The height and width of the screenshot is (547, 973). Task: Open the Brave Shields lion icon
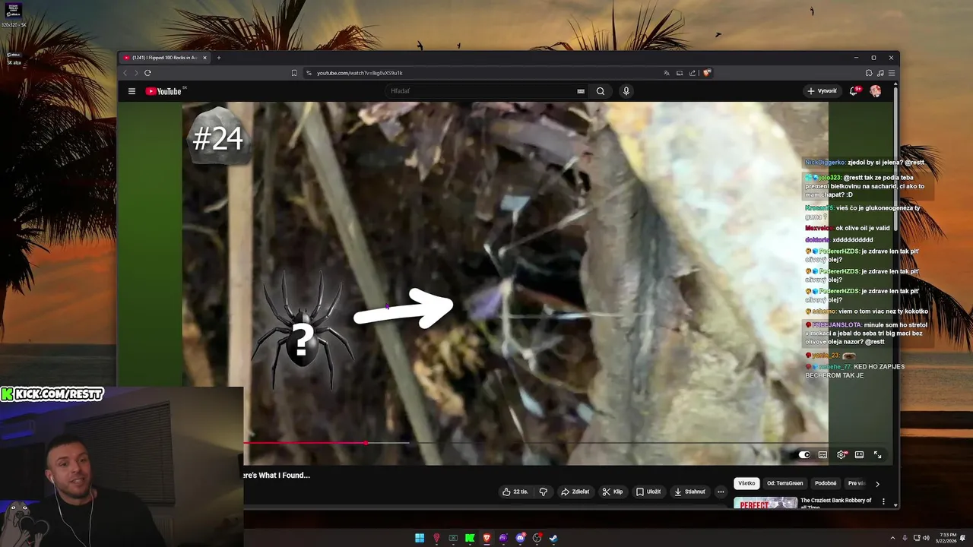coord(706,73)
